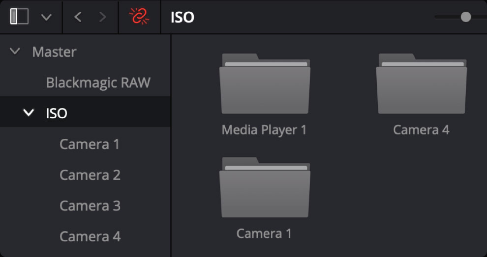
Task: Go forward to the next bin
Action: [x=103, y=17]
